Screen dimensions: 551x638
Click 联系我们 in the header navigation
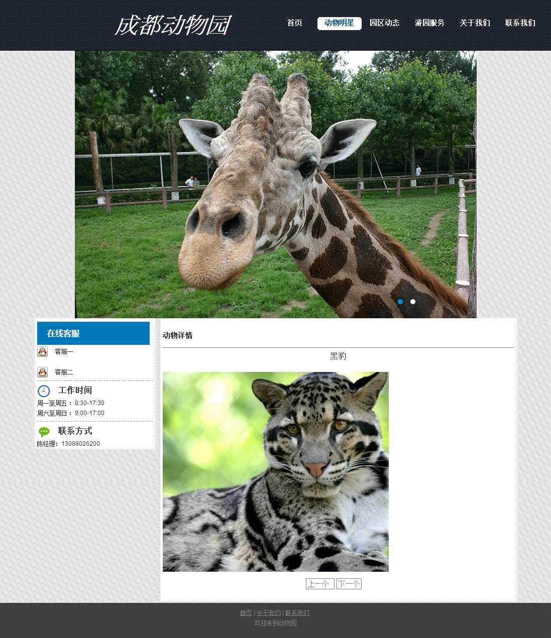520,23
